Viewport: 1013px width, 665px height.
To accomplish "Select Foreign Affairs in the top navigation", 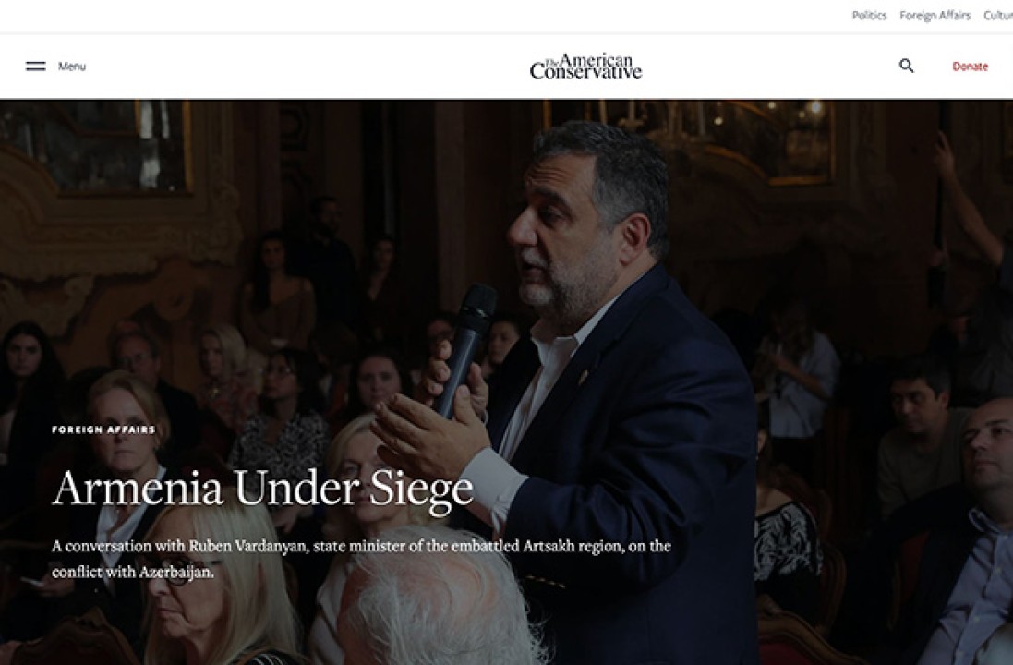I will click(935, 15).
